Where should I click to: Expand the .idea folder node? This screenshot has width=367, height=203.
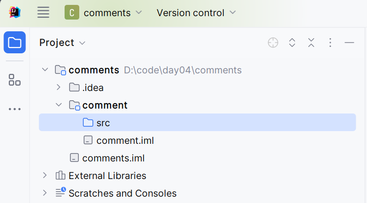click(59, 88)
